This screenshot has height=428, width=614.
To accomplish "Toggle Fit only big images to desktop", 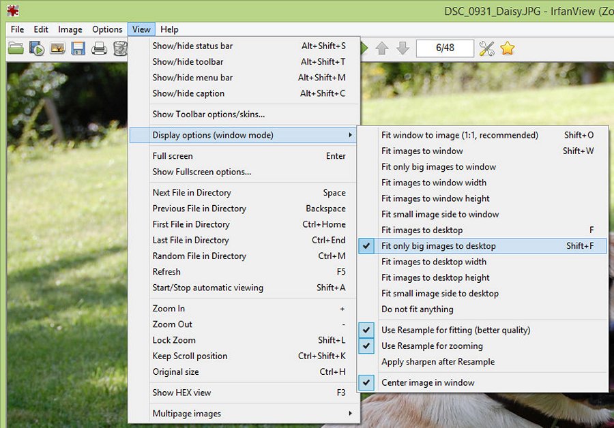I will (x=482, y=246).
